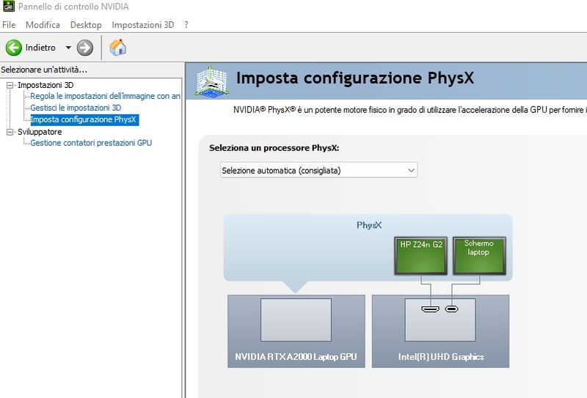Click the USB-C port connector icon

[451, 309]
